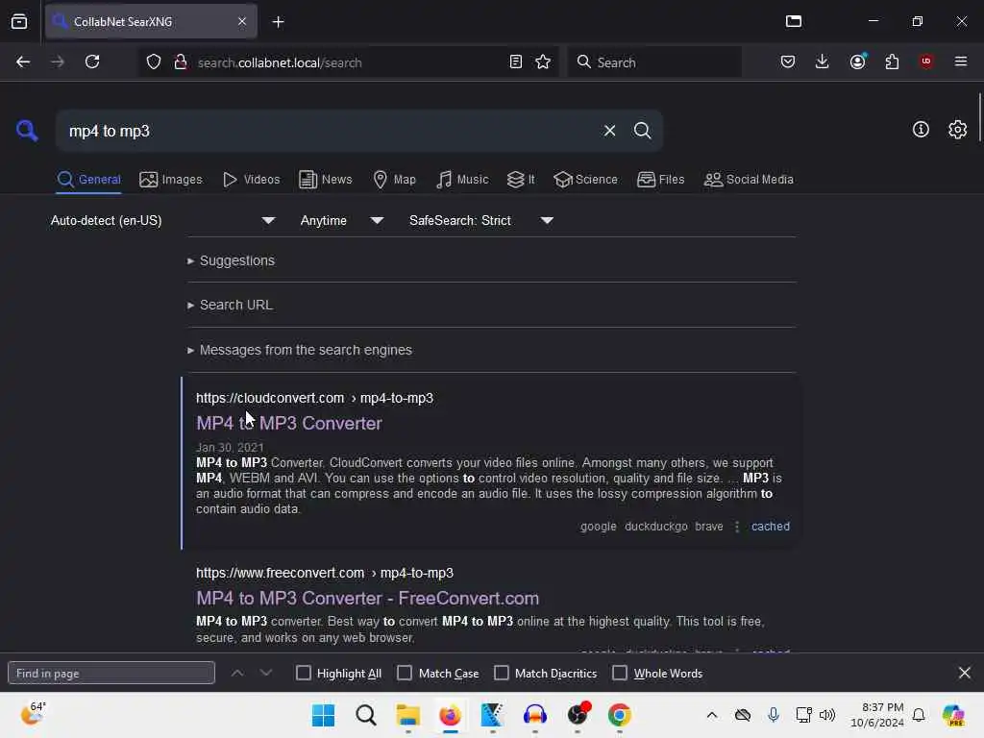Open the Firefox downloads panel
984x738 pixels.
823,61
